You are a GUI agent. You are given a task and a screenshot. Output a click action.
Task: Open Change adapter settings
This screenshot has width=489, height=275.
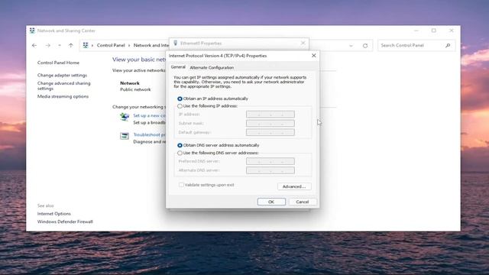click(x=62, y=75)
